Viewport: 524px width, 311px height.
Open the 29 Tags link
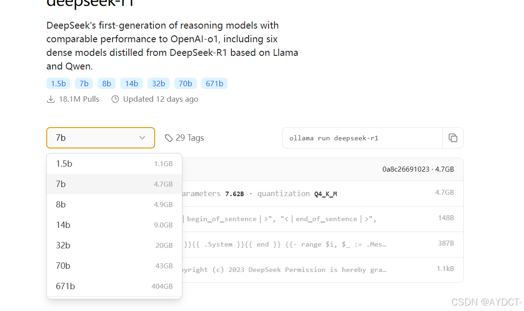click(x=185, y=138)
